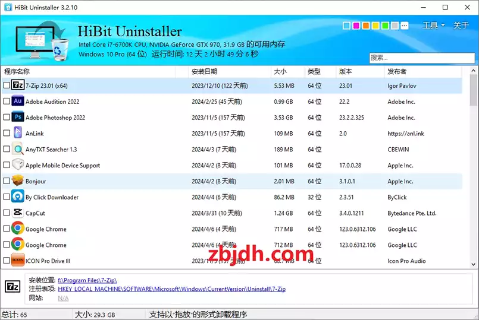Click the 32 位 type cell

pos(314,197)
